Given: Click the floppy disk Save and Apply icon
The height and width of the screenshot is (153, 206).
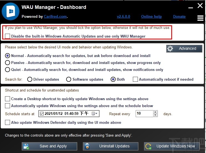Looking at the screenshot, I should (x=26, y=146).
